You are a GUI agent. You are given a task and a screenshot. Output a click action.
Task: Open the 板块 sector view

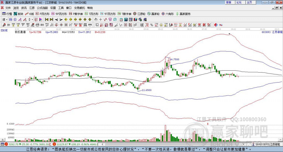coord(19,14)
